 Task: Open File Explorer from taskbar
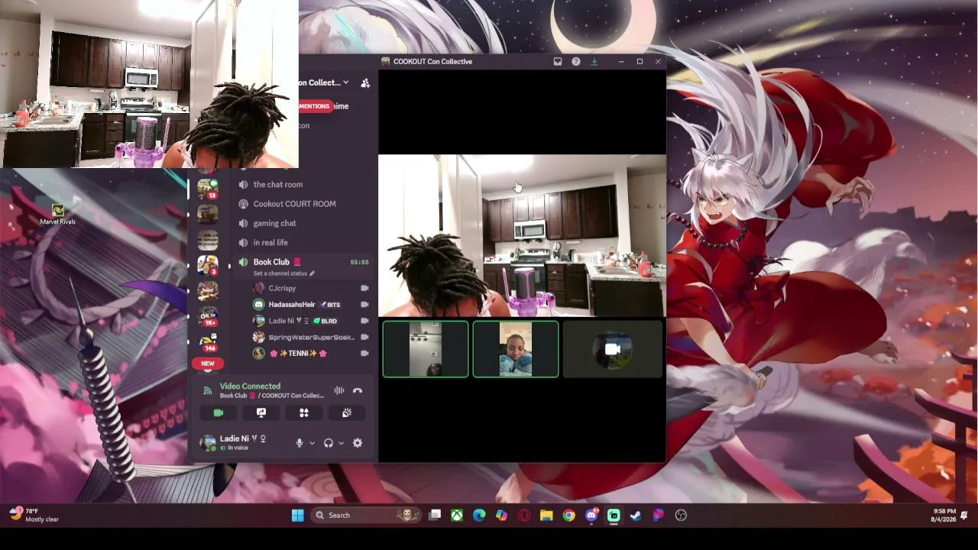[x=546, y=516]
